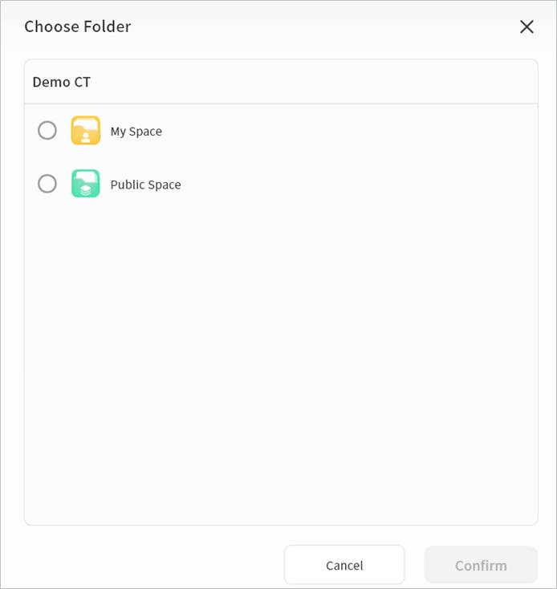This screenshot has height=589, width=557.
Task: Select the My Space radio button
Action: [47, 131]
